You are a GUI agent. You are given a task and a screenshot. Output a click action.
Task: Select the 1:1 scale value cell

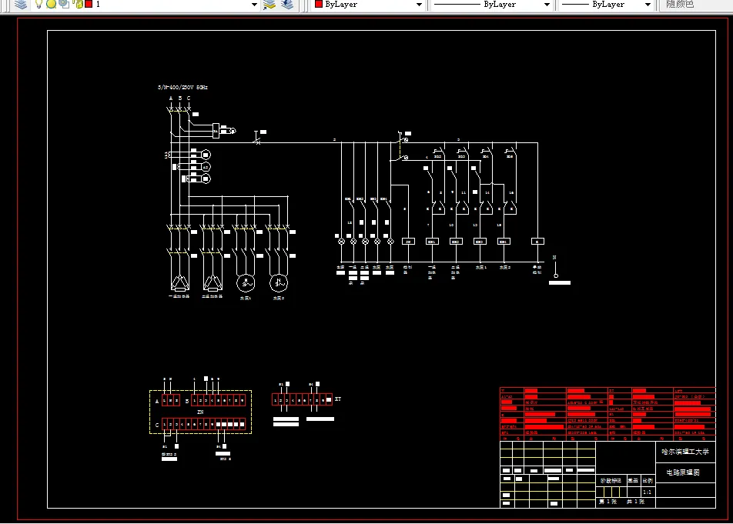[x=648, y=492]
